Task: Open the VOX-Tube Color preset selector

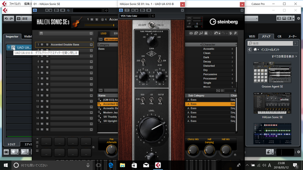Action: coord(134,16)
